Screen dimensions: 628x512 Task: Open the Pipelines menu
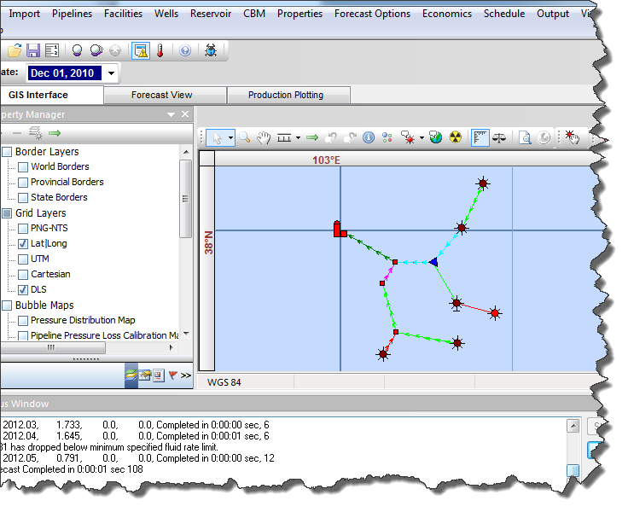tap(73, 14)
